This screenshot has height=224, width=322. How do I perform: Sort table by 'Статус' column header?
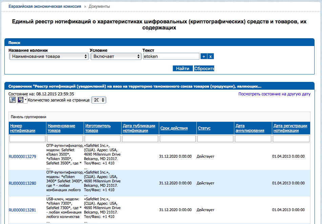click(x=204, y=128)
